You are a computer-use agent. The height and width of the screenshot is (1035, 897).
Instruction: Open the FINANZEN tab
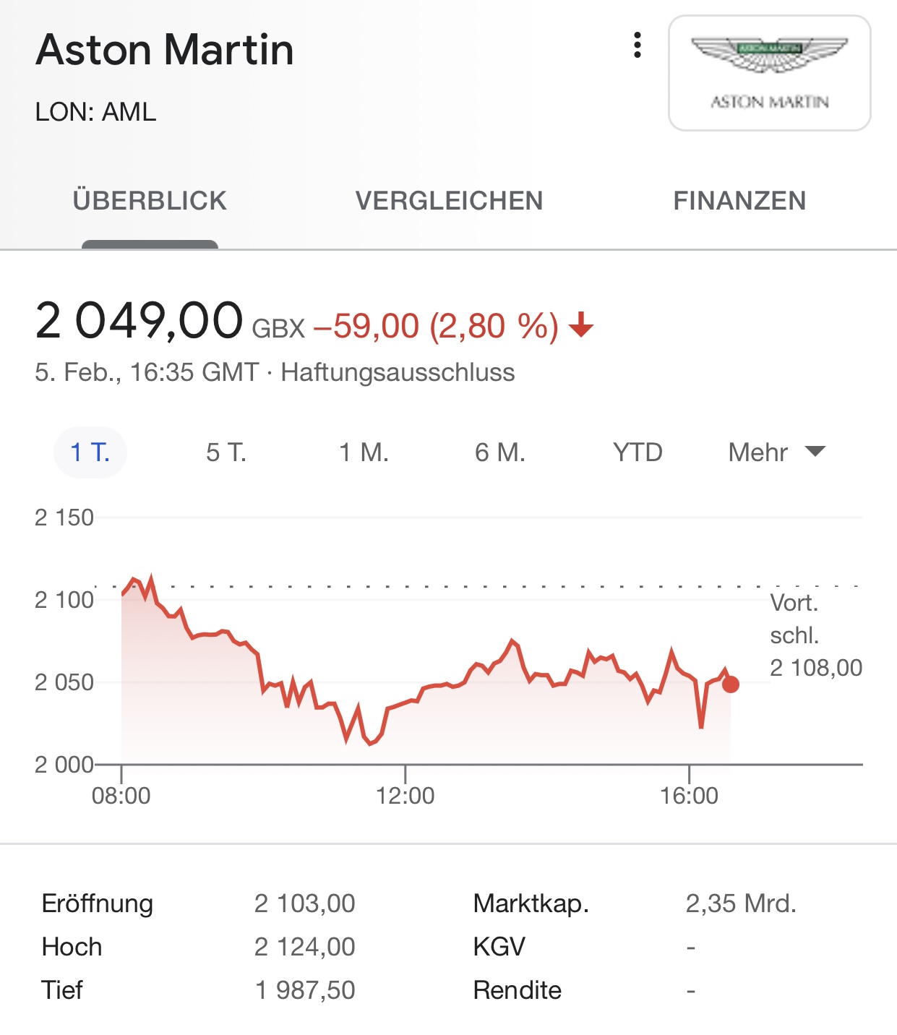[x=739, y=200]
